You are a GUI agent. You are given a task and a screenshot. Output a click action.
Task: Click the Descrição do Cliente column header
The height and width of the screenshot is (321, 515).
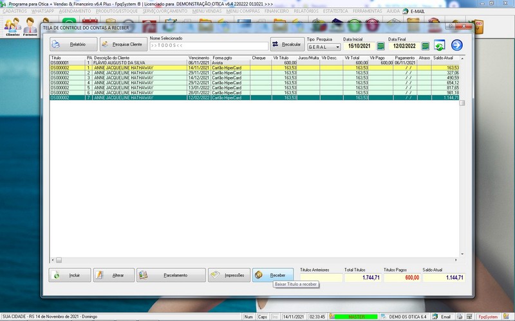[x=140, y=58]
